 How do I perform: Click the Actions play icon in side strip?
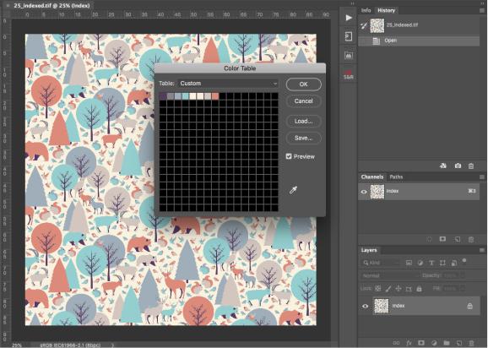point(349,18)
